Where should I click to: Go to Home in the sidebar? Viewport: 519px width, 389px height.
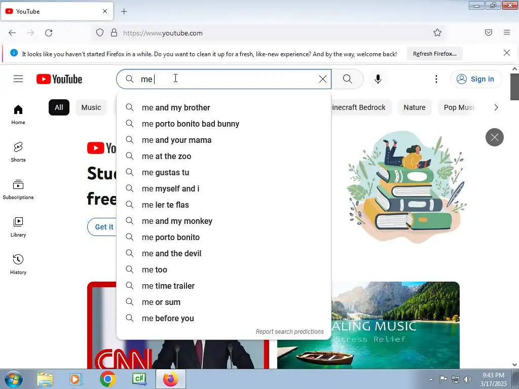[18, 115]
